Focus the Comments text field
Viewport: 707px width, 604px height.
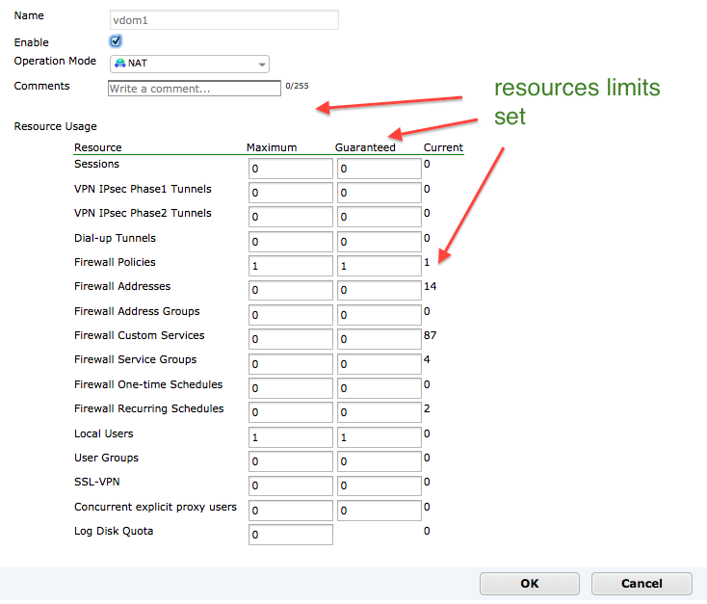tap(195, 89)
